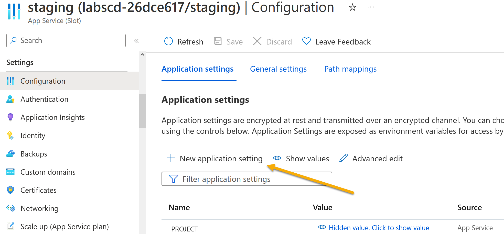Click the App Service source cell
504x234 pixels.
[x=475, y=228]
